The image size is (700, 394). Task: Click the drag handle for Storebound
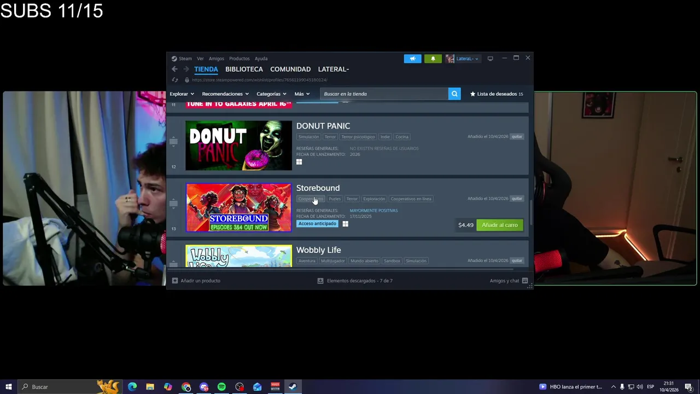click(x=173, y=204)
